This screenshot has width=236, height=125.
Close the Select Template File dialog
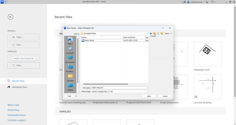[x=170, y=28]
